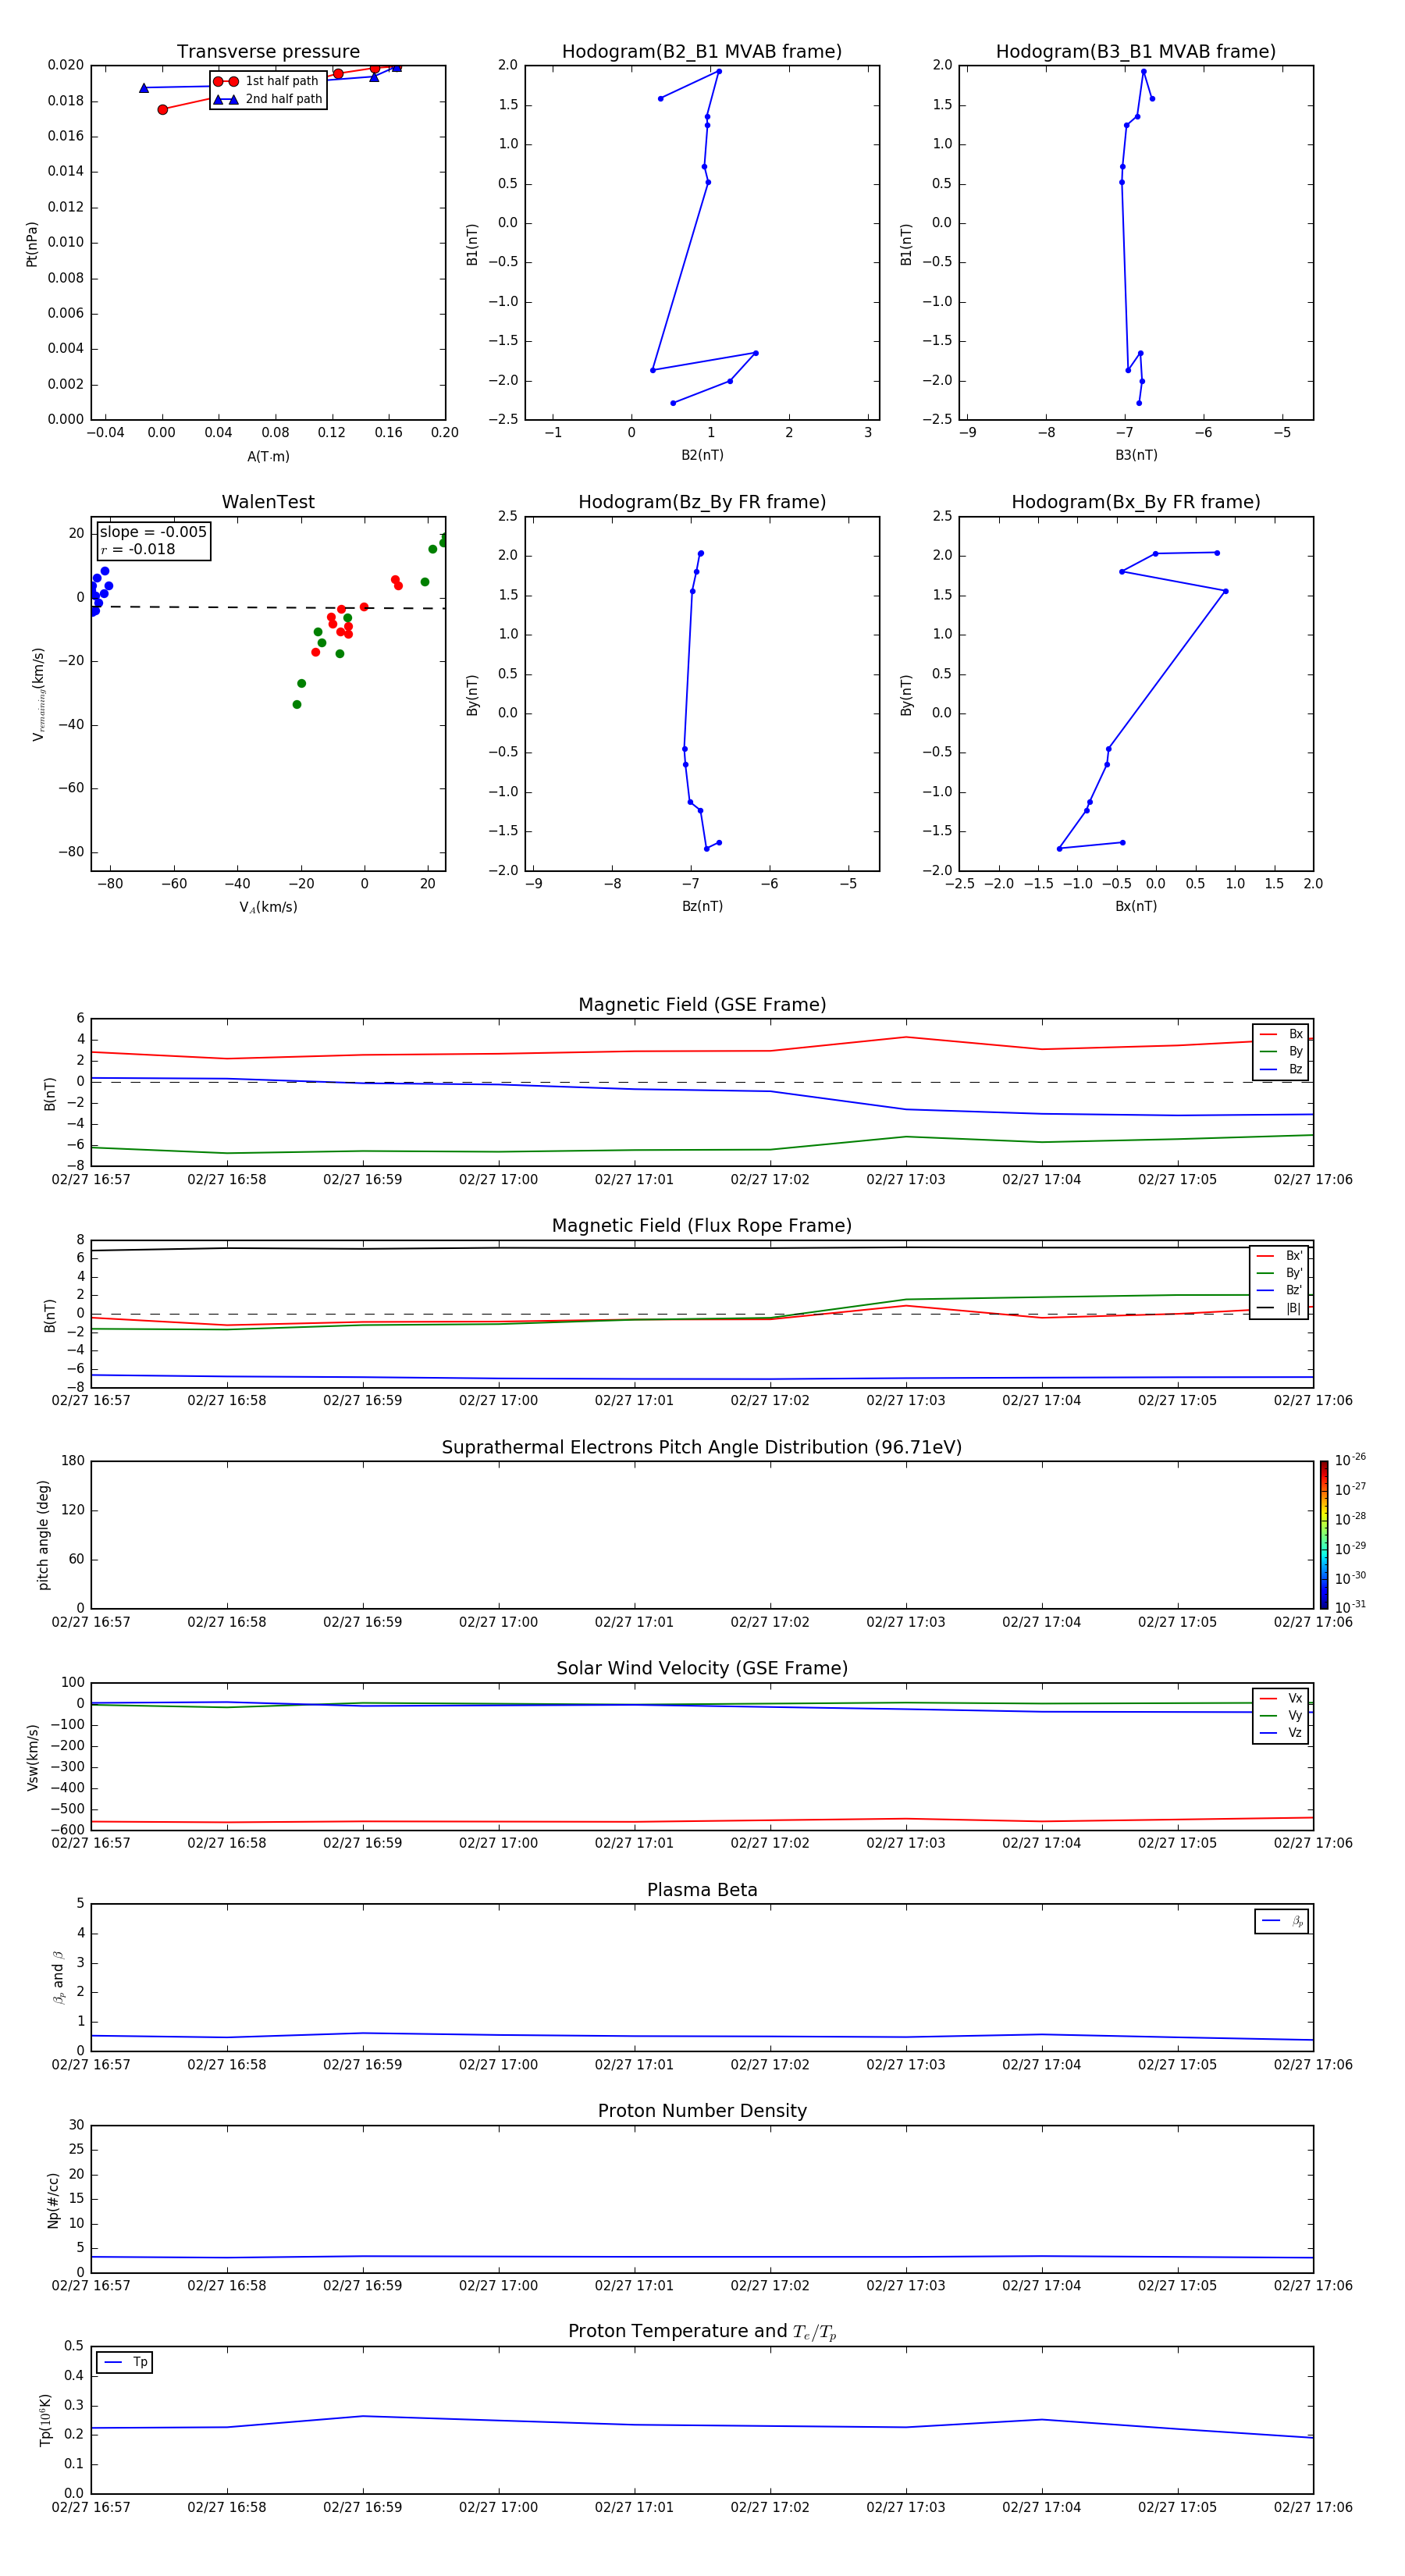Click the Solar Wind Velocity (GSE Frame) title
This screenshot has width=1405, height=2576.
702,1668
